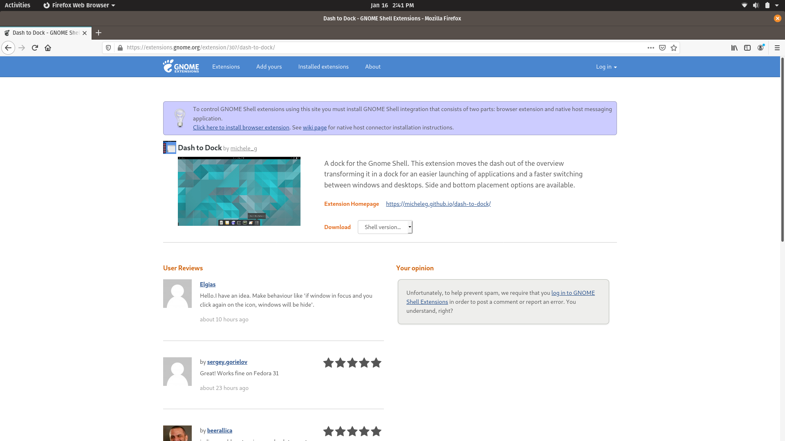Open the About nav item
Screen dimensions: 785x441
(373, 67)
